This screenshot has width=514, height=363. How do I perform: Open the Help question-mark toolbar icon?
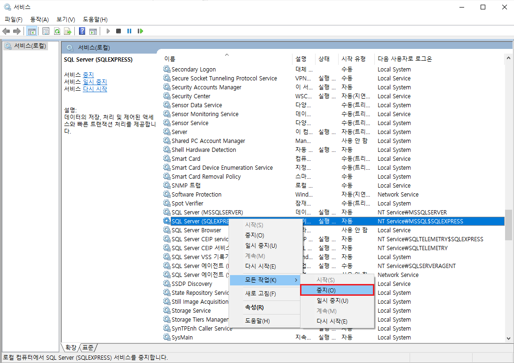coord(82,31)
